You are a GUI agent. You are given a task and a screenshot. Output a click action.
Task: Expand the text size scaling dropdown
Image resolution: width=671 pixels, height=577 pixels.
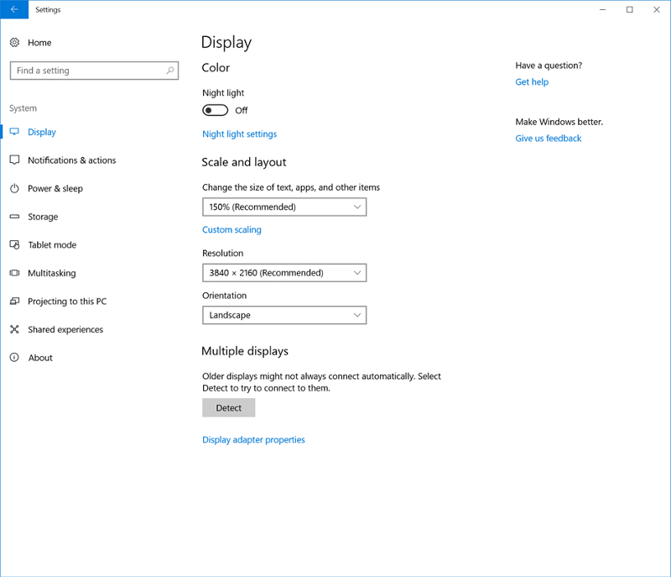[283, 207]
